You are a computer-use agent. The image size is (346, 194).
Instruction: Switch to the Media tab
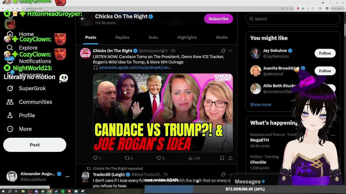click(222, 37)
